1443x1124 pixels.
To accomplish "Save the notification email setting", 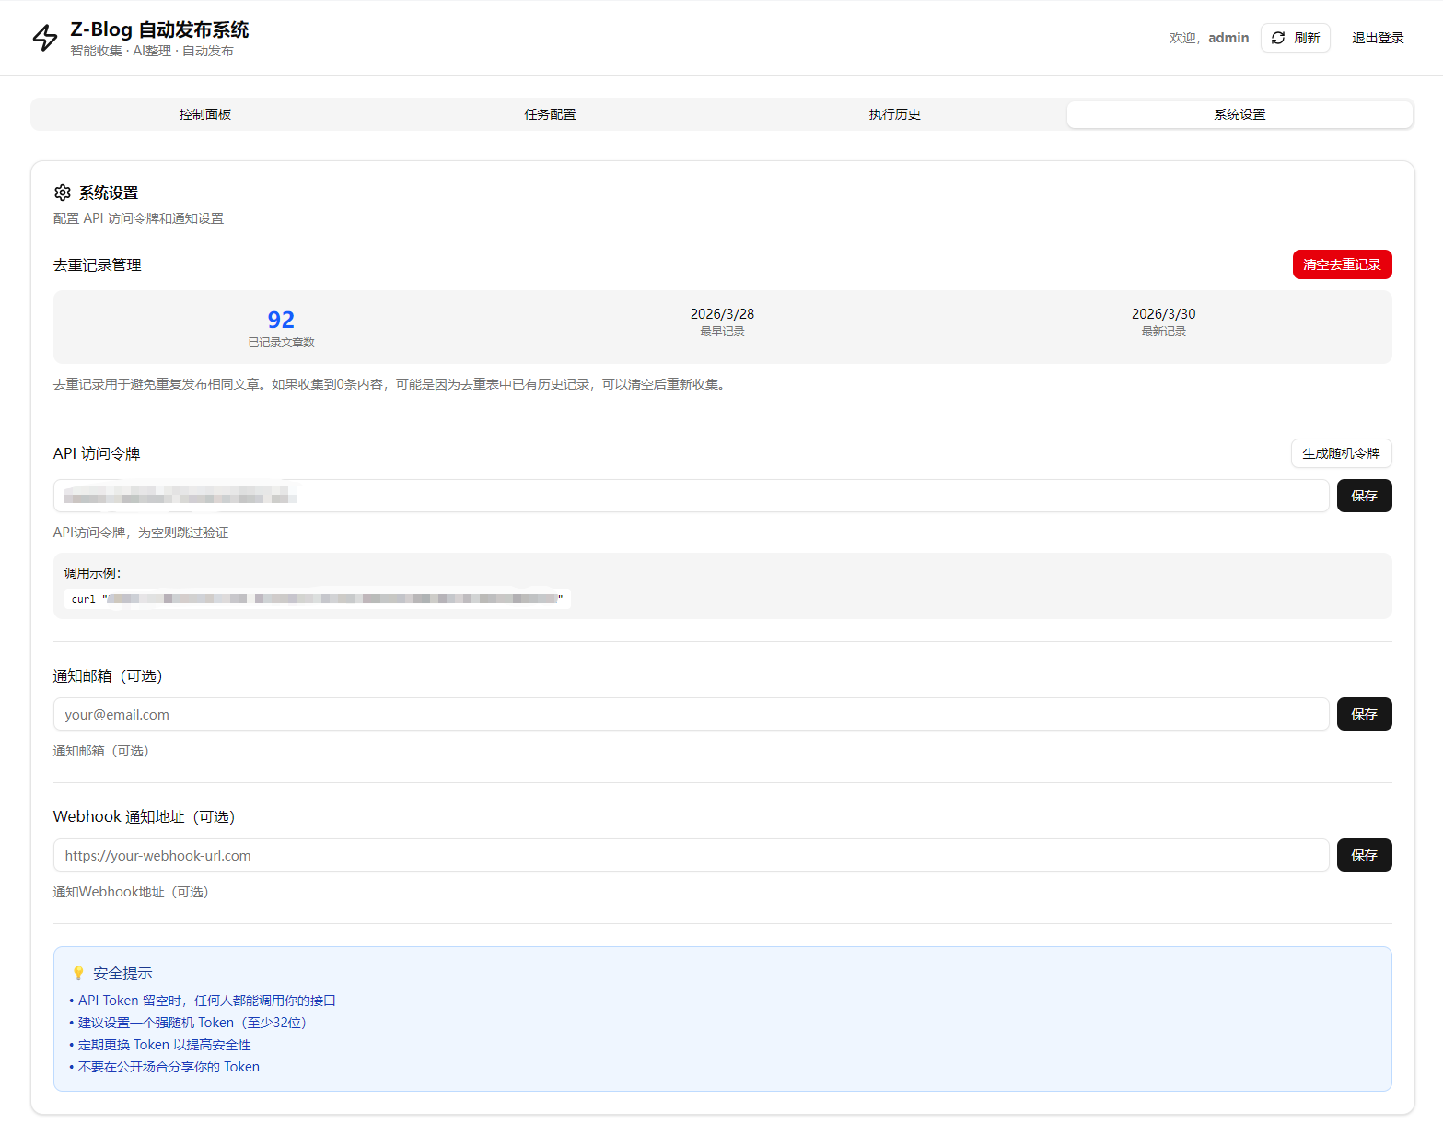I will (1363, 714).
